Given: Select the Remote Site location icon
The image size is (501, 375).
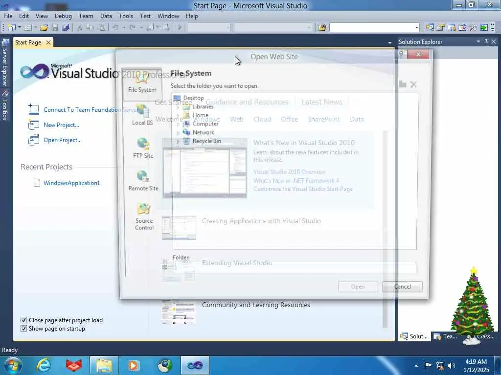Looking at the screenshot, I should [143, 181].
